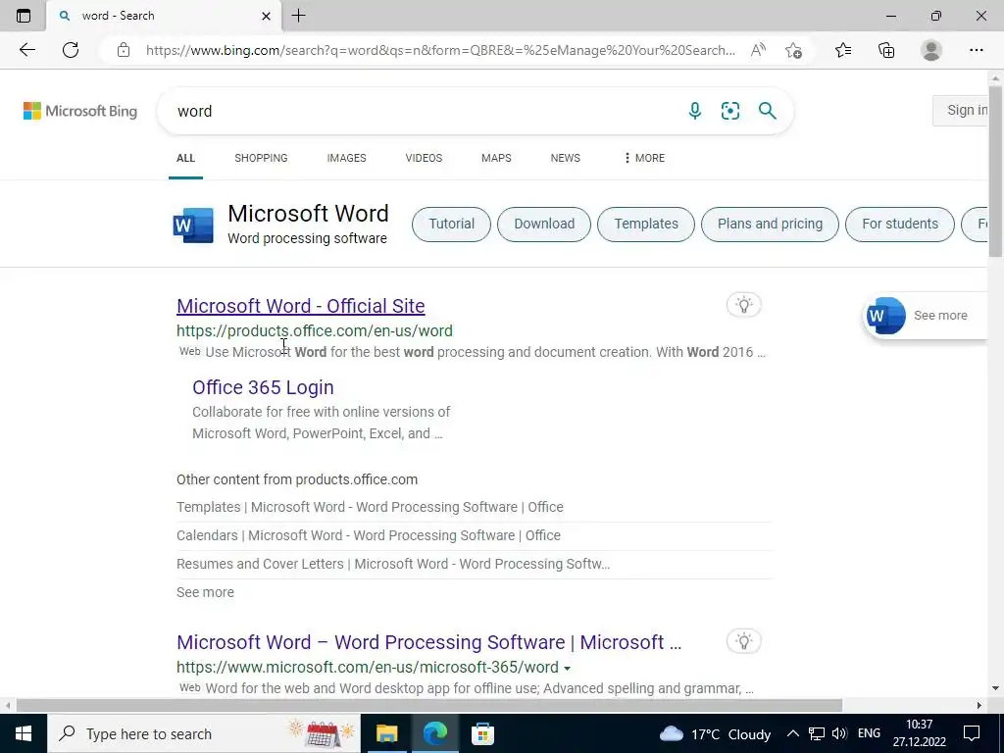The height and width of the screenshot is (753, 1004).
Task: Click the horizontal scrollbar thumb
Action: tap(429, 705)
